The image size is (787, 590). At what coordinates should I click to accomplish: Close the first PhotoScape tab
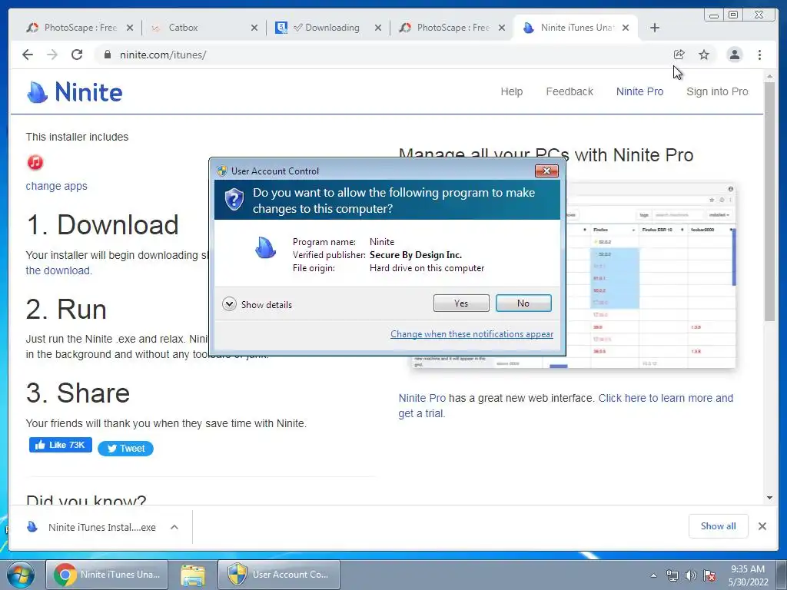point(130,28)
